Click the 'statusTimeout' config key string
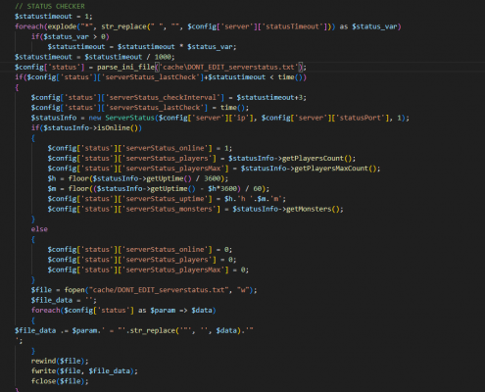485x392 pixels. [292, 26]
